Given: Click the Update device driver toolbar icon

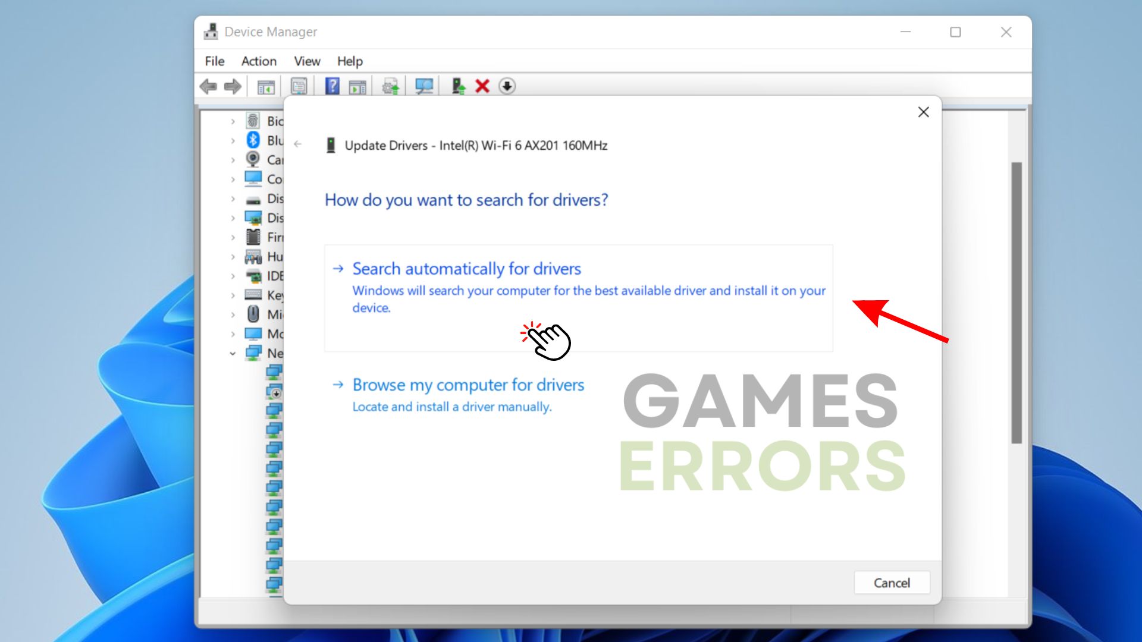Looking at the screenshot, I should click(x=457, y=87).
